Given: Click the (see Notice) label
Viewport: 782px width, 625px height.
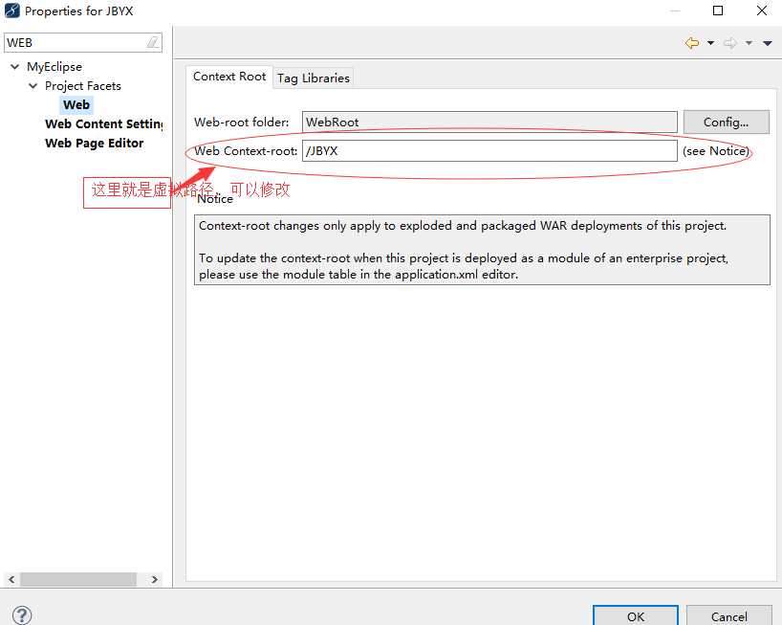Looking at the screenshot, I should [716, 151].
